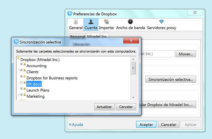Viewport: 212px width, 139px height.
Task: Select the Dropbox (Miradel Inc.) root folder
Action: click(x=40, y=60)
